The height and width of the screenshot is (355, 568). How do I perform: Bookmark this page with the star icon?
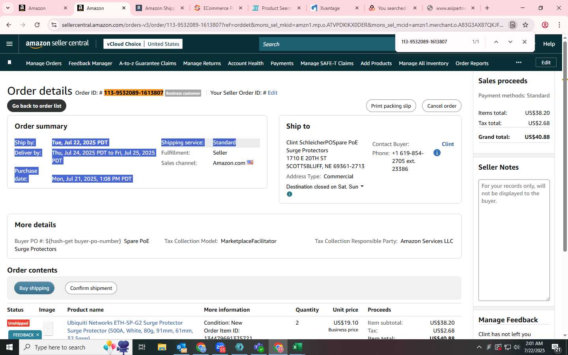525,25
